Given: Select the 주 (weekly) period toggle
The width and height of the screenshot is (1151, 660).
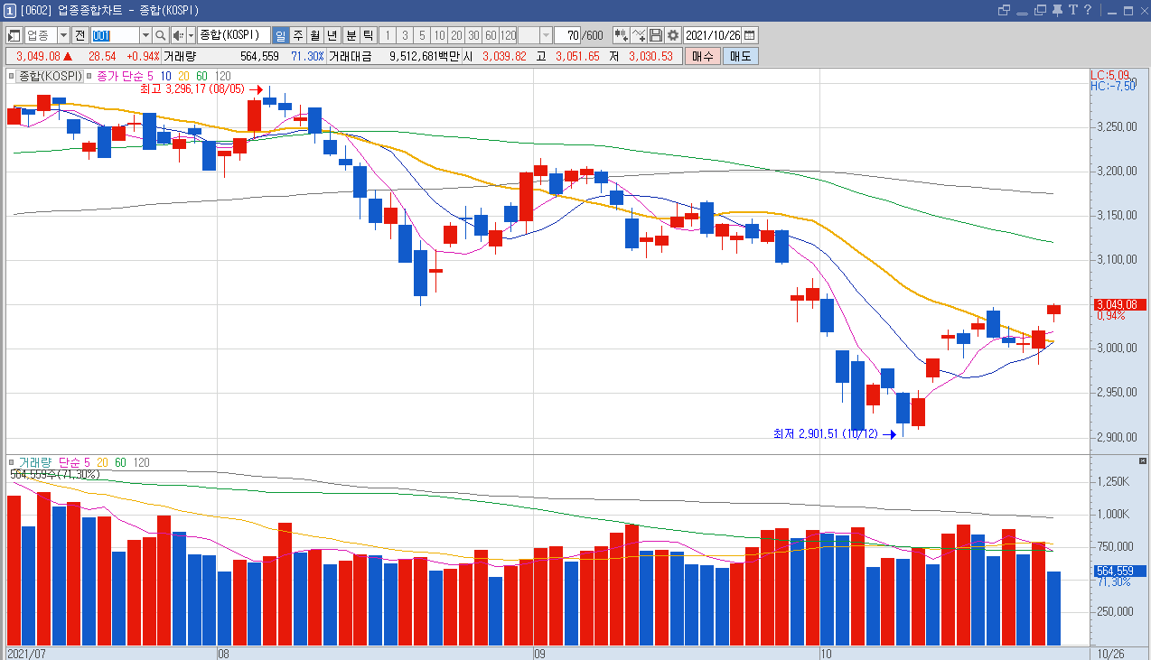Looking at the screenshot, I should point(297,35).
